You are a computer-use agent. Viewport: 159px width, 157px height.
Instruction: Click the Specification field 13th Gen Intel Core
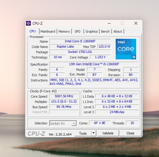94,64
